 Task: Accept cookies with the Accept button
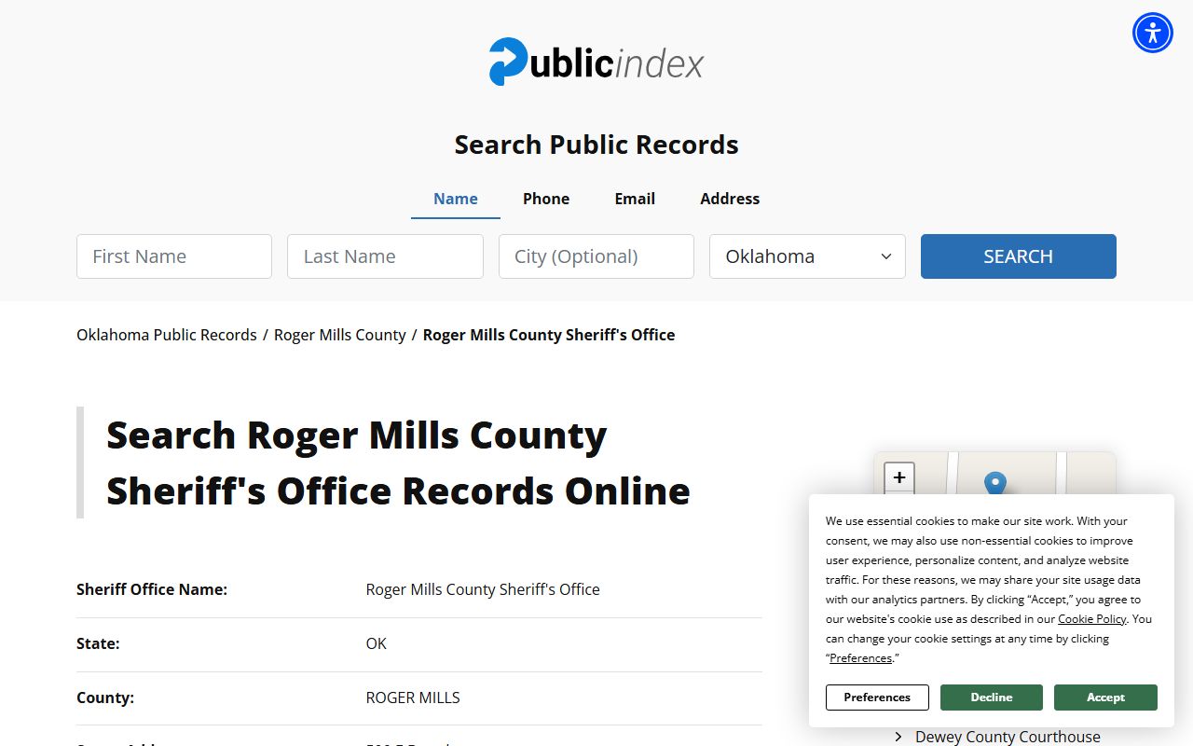coord(1105,698)
